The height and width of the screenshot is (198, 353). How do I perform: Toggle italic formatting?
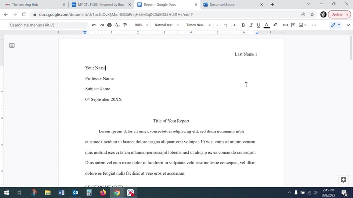pos(251,25)
